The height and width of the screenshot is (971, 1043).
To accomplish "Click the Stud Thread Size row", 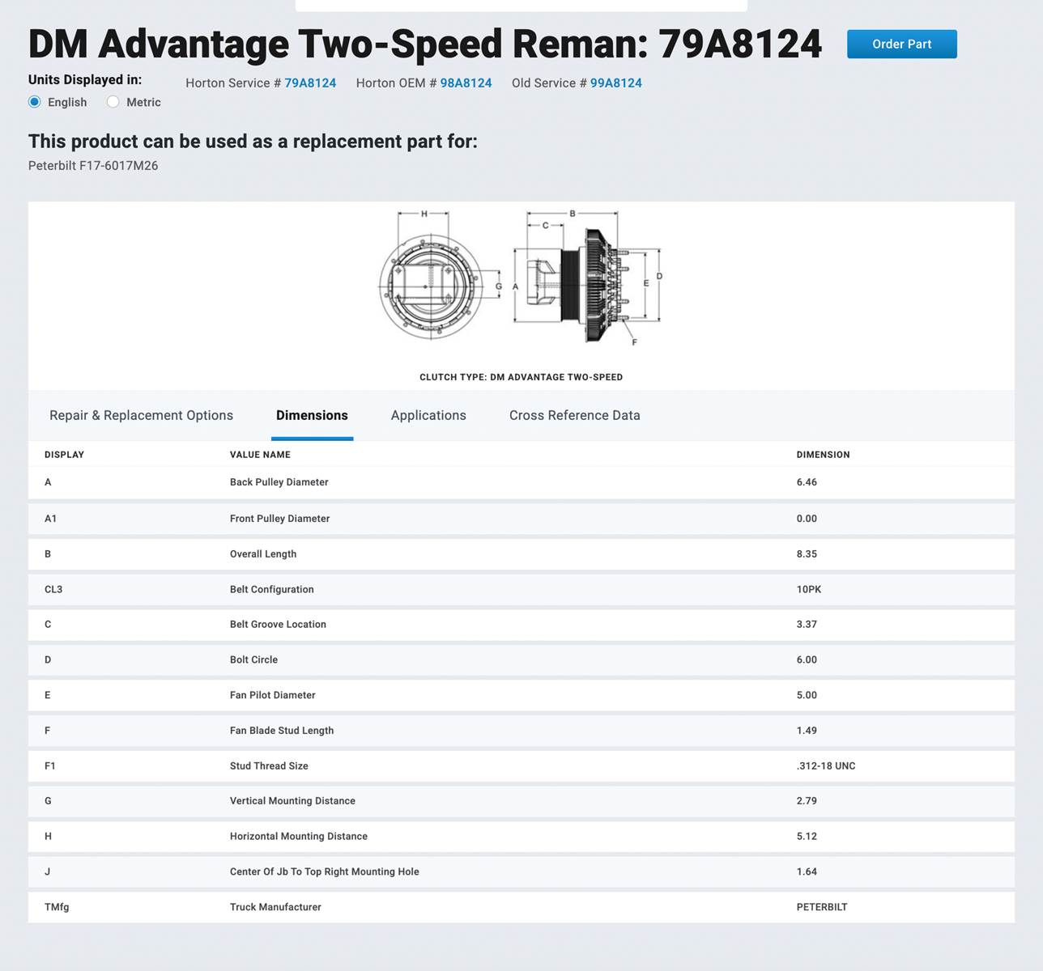I will pyautogui.click(x=269, y=765).
